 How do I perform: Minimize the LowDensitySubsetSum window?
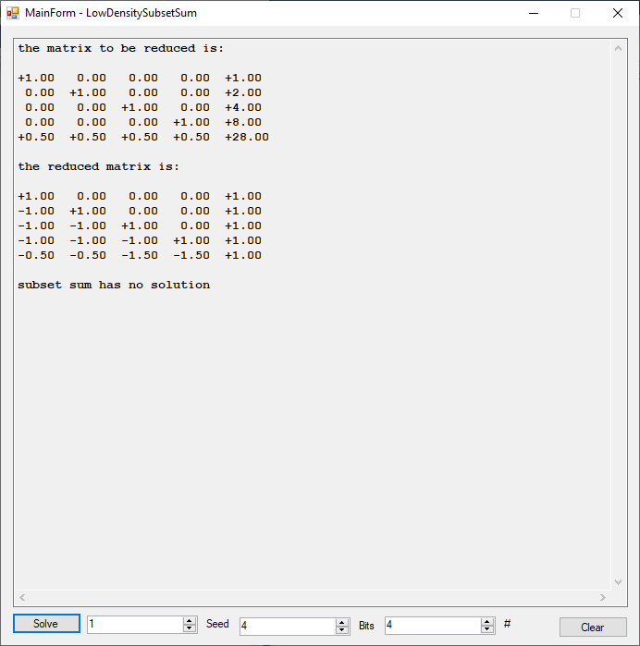[534, 13]
